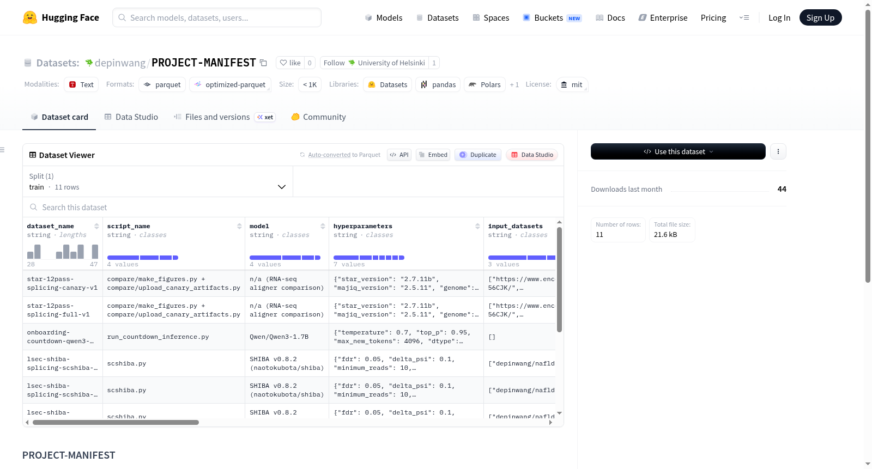Click the page vertical scrollbar

coord(868,146)
